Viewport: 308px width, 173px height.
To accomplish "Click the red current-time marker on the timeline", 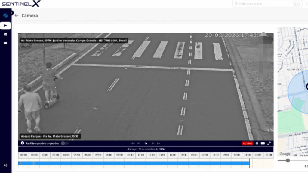I will 249,163.
